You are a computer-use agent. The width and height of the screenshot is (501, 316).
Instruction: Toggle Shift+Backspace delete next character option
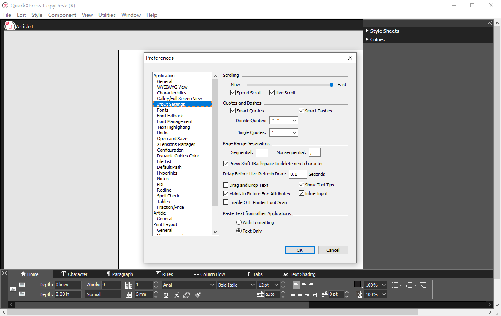tap(226, 164)
